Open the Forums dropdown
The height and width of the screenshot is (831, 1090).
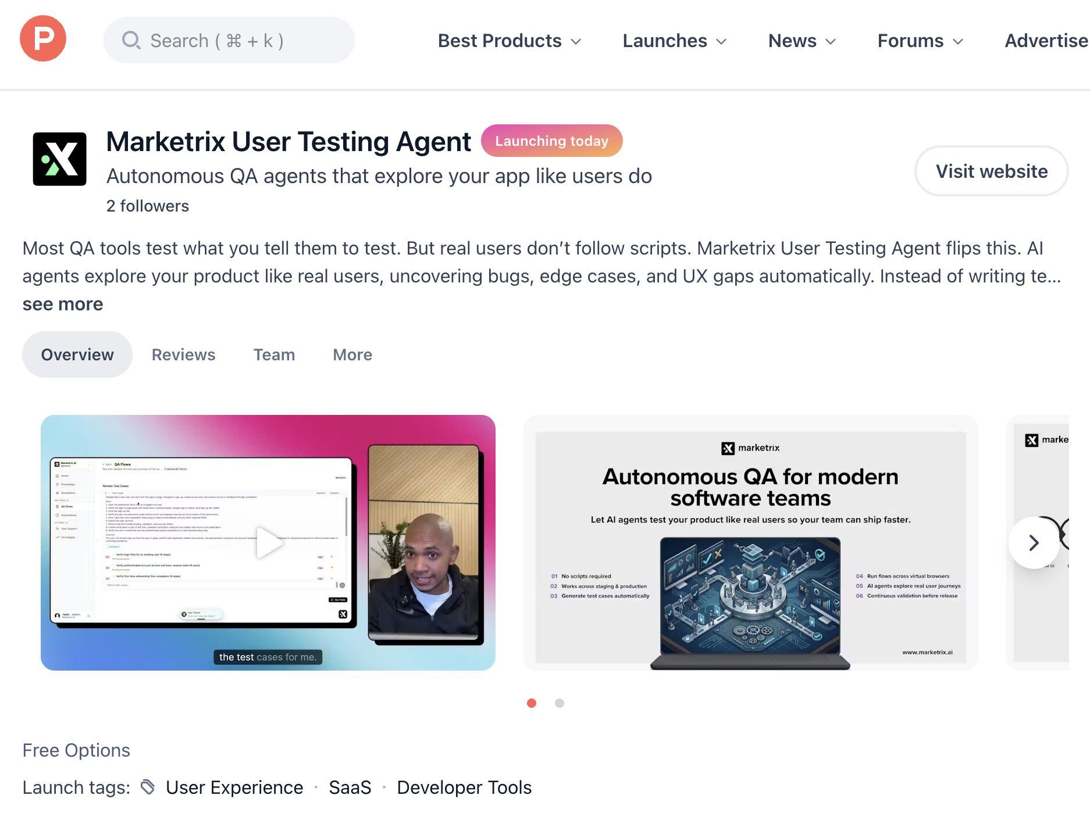pyautogui.click(x=920, y=41)
